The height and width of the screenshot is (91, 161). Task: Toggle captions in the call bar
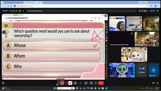[x=86, y=83]
